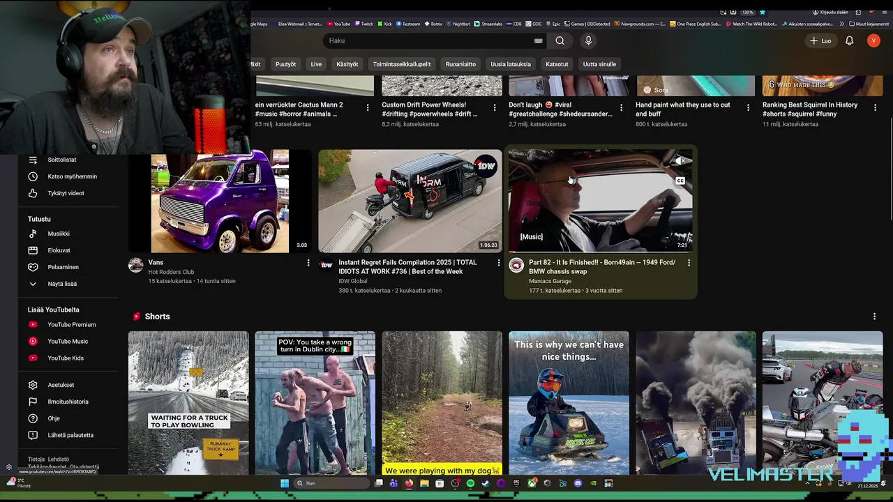Open the on-screen keyboard icon in search box

tap(538, 40)
